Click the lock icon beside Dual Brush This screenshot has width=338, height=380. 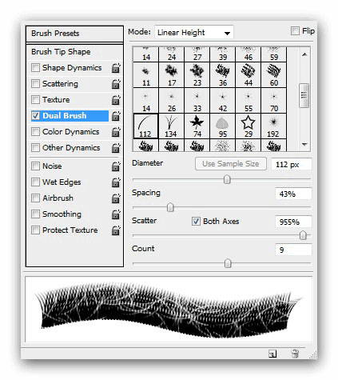[116, 116]
